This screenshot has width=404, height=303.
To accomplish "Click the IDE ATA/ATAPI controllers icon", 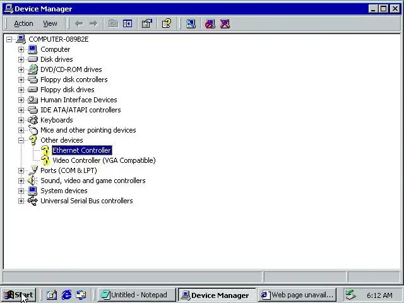I will tap(32, 110).
